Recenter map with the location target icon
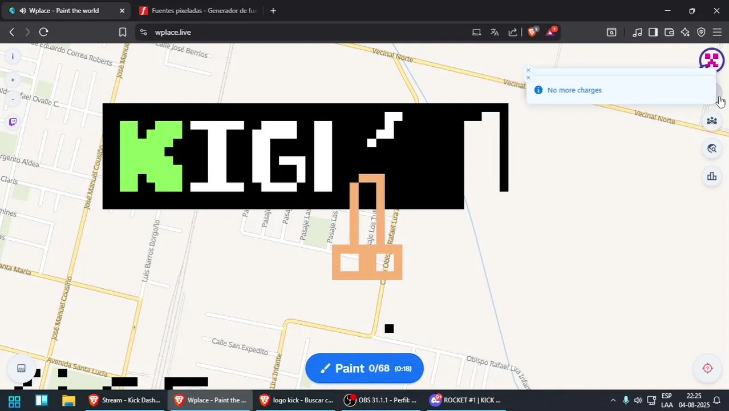The width and height of the screenshot is (729, 411). click(x=707, y=368)
